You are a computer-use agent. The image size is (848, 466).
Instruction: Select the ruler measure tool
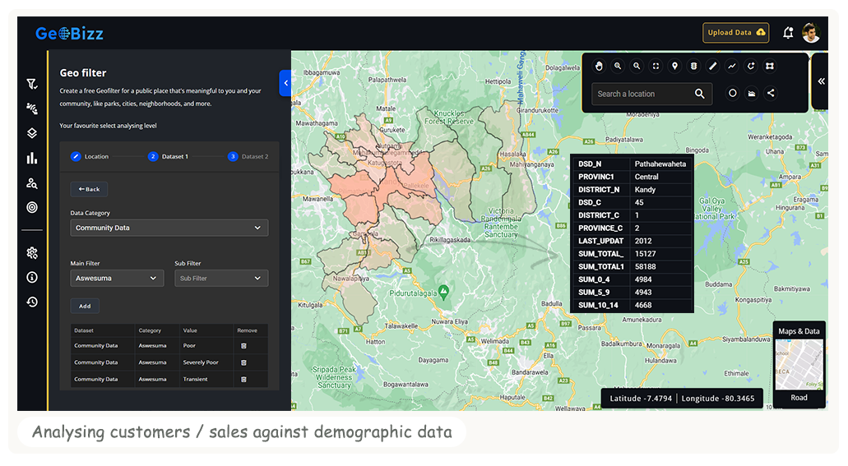pyautogui.click(x=713, y=66)
